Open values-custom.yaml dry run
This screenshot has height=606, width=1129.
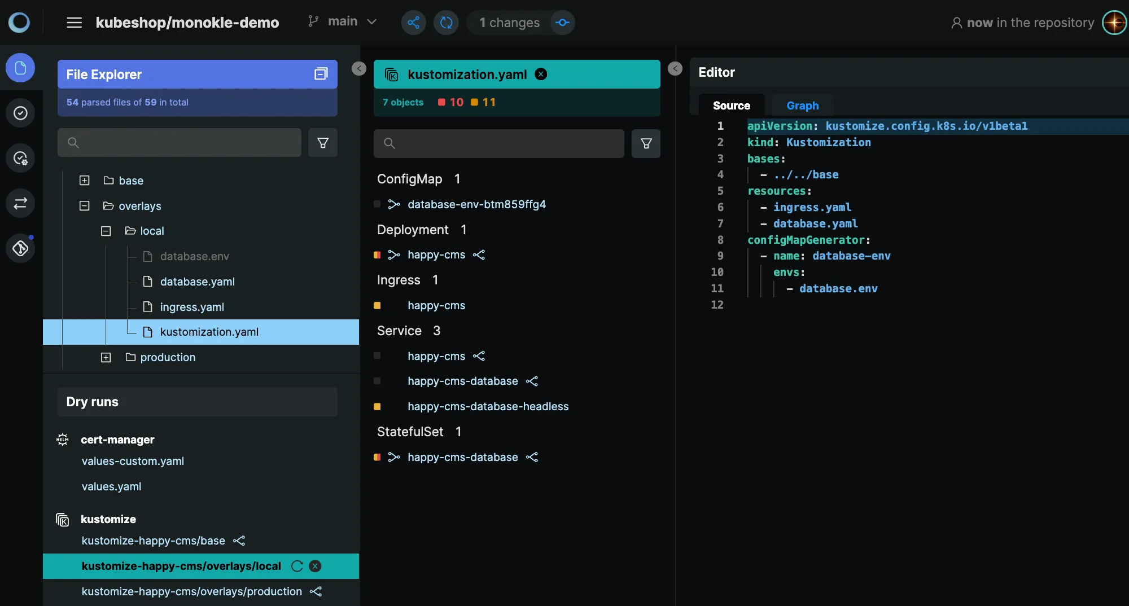[x=133, y=462]
